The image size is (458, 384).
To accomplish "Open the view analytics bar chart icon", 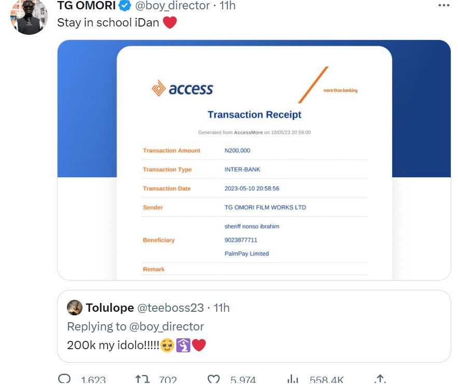I will 293,380.
